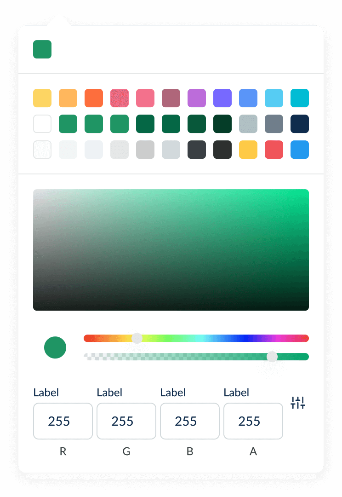The height and width of the screenshot is (497, 342).
Task: Pick the bright orange-red swatch in the top row
Action: point(94,98)
